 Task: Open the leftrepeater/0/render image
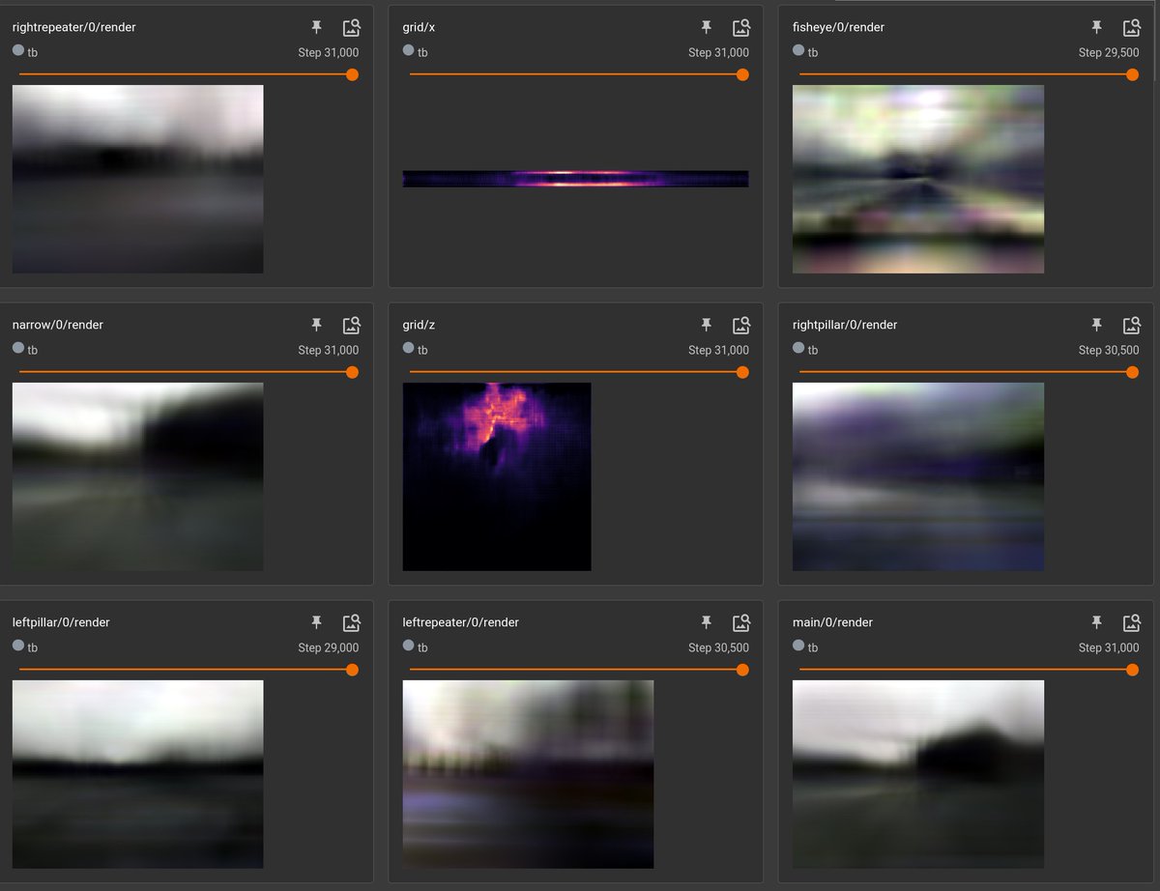528,774
